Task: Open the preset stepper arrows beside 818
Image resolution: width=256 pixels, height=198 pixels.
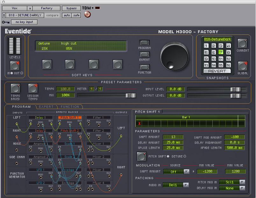Action: pos(4,15)
